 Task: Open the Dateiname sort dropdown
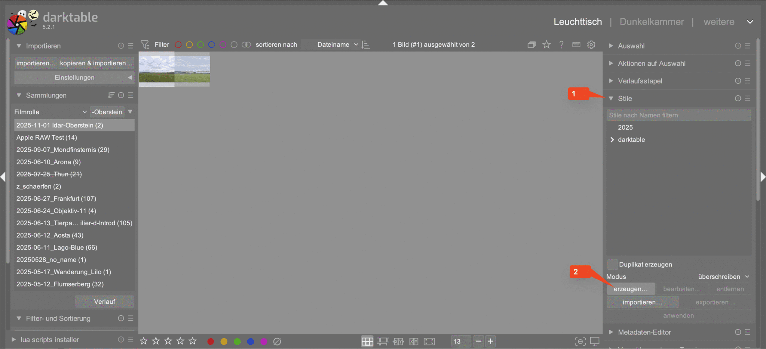coord(337,45)
